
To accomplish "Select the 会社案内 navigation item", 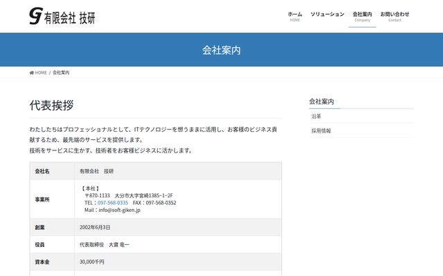I will 362,17.
